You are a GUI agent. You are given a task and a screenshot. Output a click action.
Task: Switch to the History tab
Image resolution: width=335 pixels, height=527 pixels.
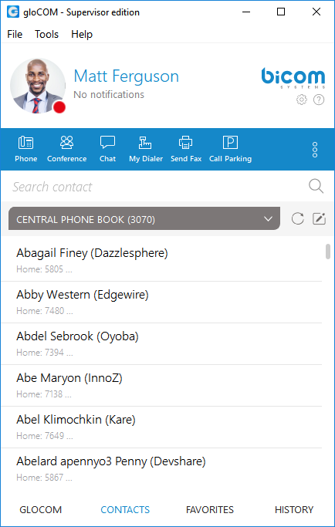pos(294,509)
